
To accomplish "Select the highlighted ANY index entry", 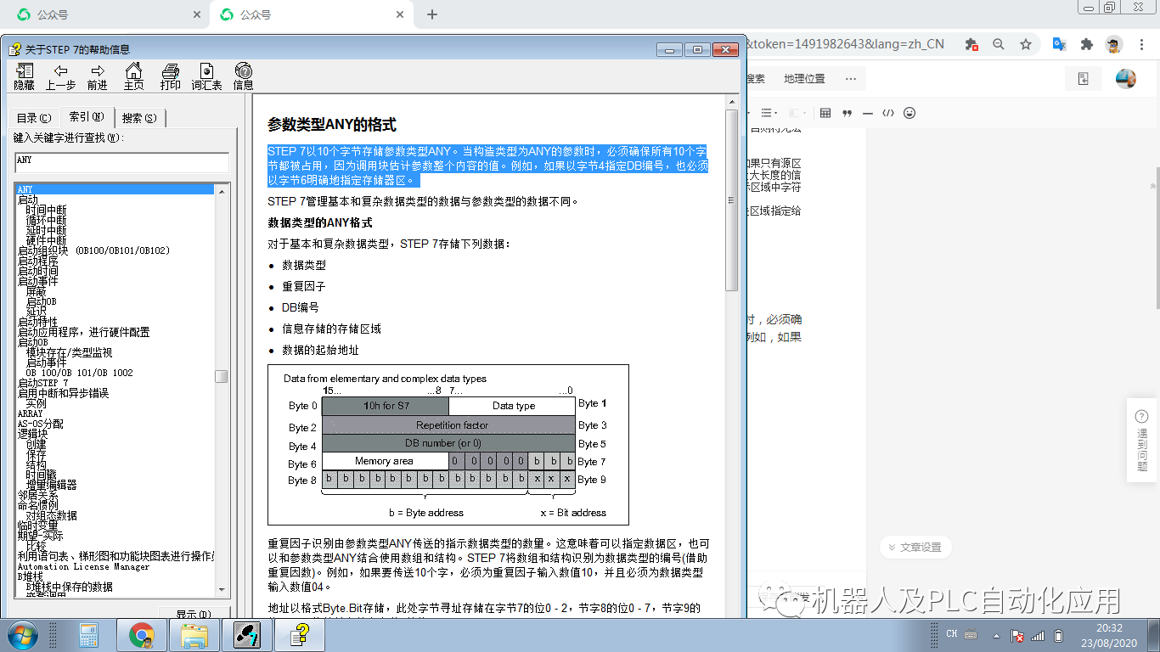I will click(x=115, y=189).
